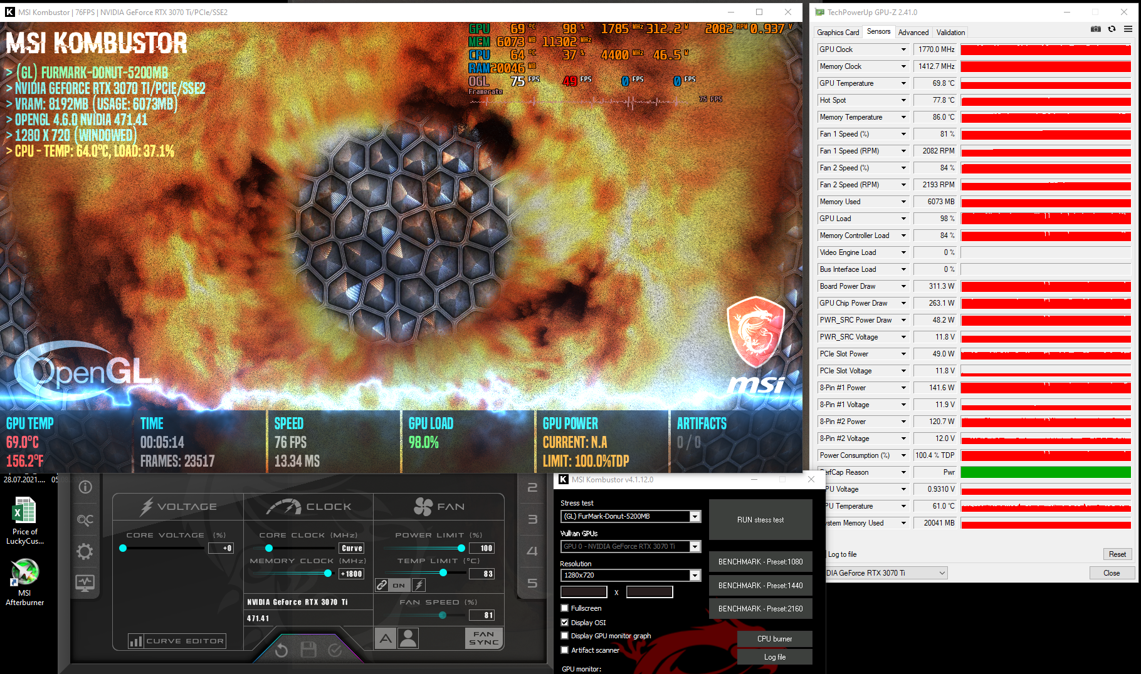Open Afterburner settings gear
Viewport: 1141px width, 674px height.
[85, 551]
